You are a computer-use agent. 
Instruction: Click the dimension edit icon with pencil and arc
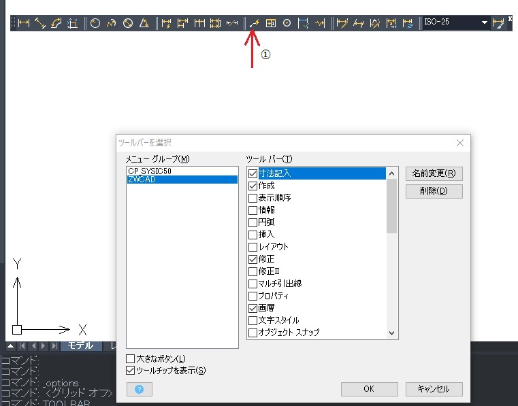(375, 23)
